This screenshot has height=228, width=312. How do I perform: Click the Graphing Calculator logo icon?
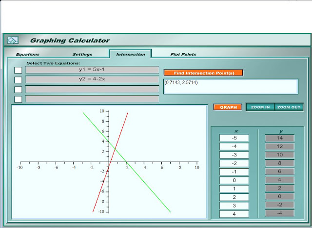(x=13, y=40)
